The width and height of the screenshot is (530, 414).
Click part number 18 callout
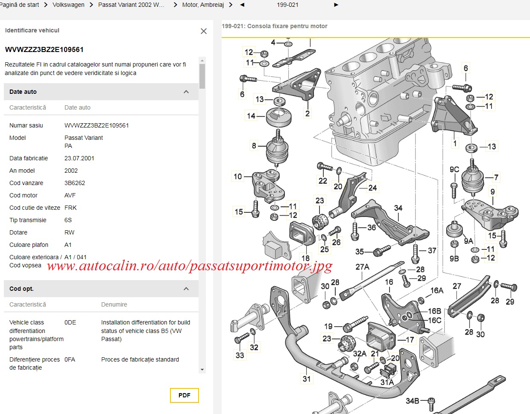305,258
